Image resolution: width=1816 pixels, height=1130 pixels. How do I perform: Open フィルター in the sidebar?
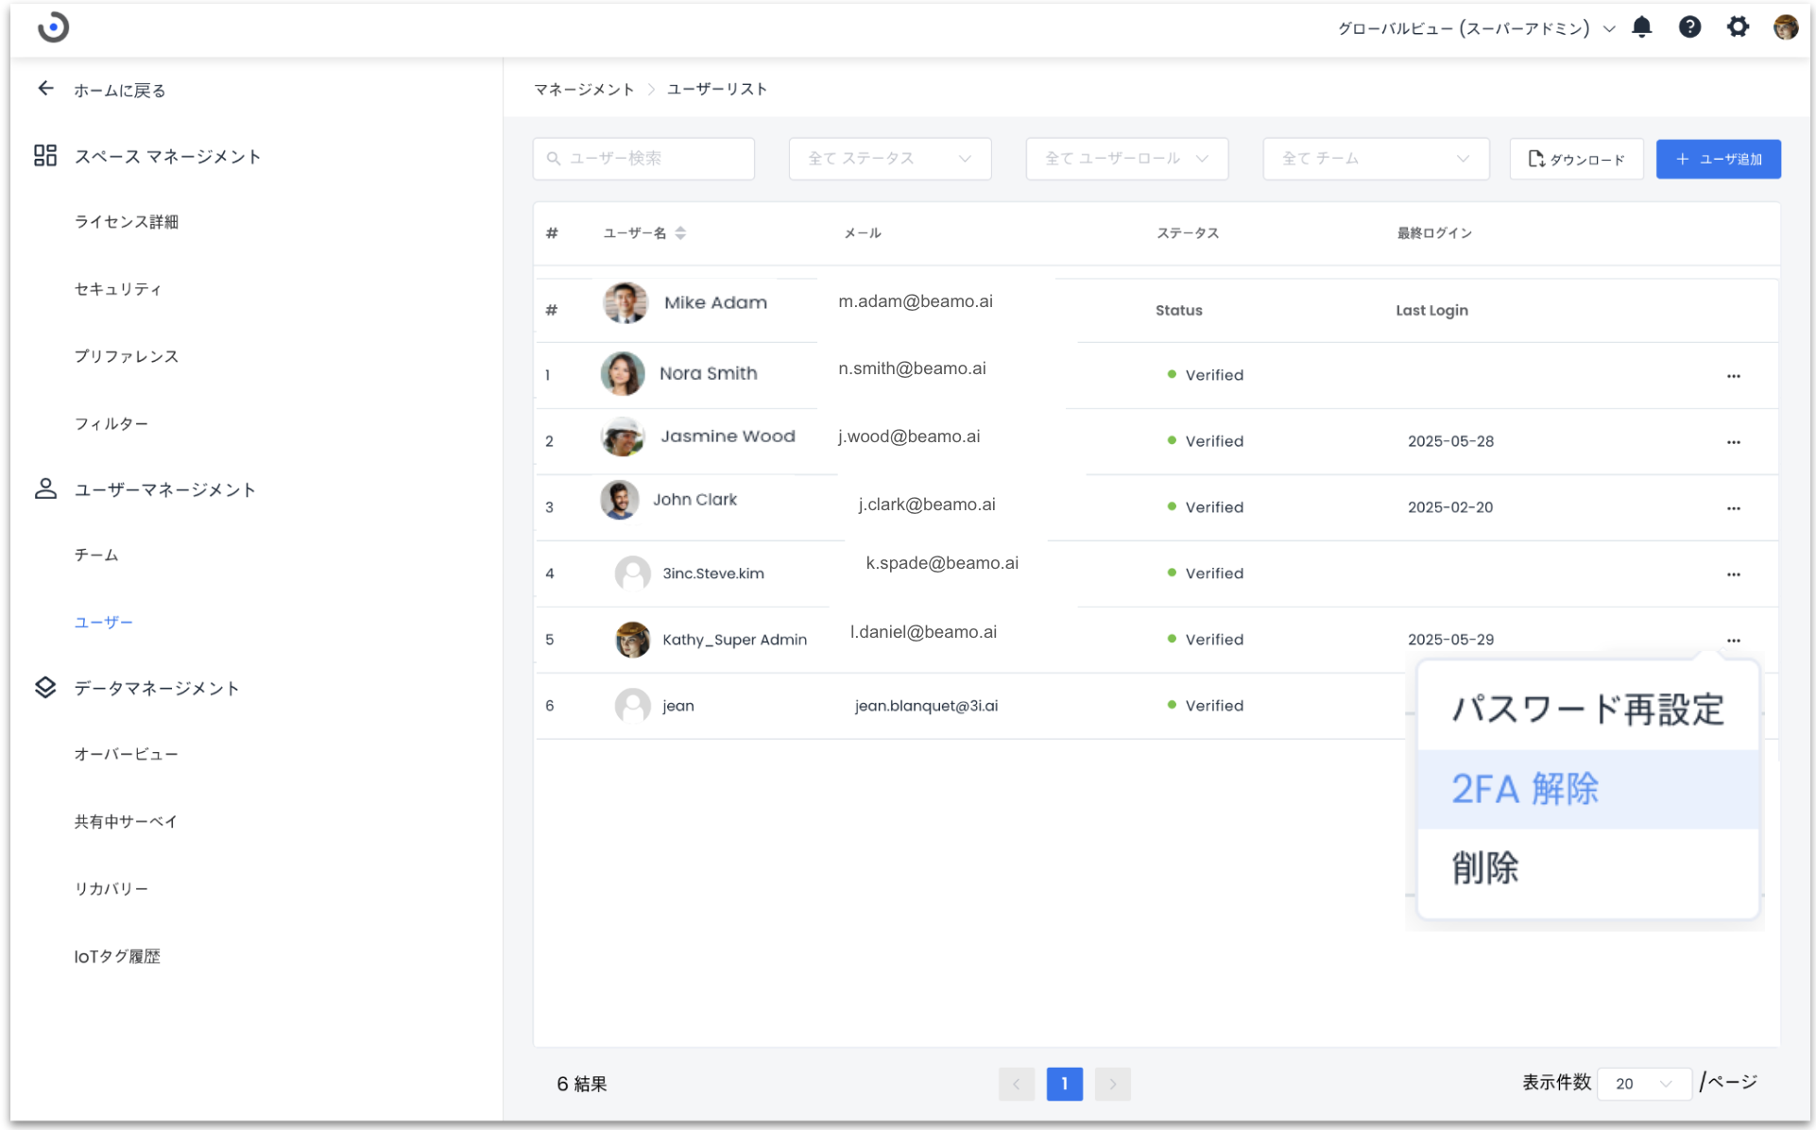[111, 424]
